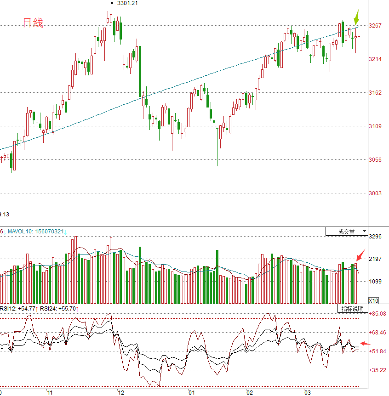Screen dimensions: 389x396
Task: Click the MAVOL10: 156070321 readout
Action: tap(36, 232)
